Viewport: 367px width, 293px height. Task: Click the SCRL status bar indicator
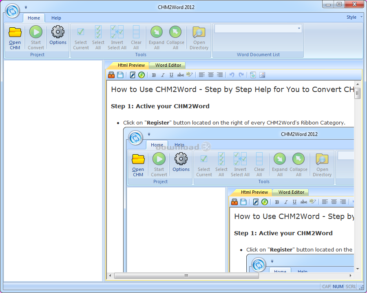(351, 286)
